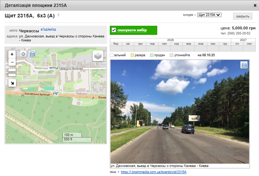Click the price '5,000.00 грн'
Image resolution: width=259 pixels, height=176 pixels.
244,28
